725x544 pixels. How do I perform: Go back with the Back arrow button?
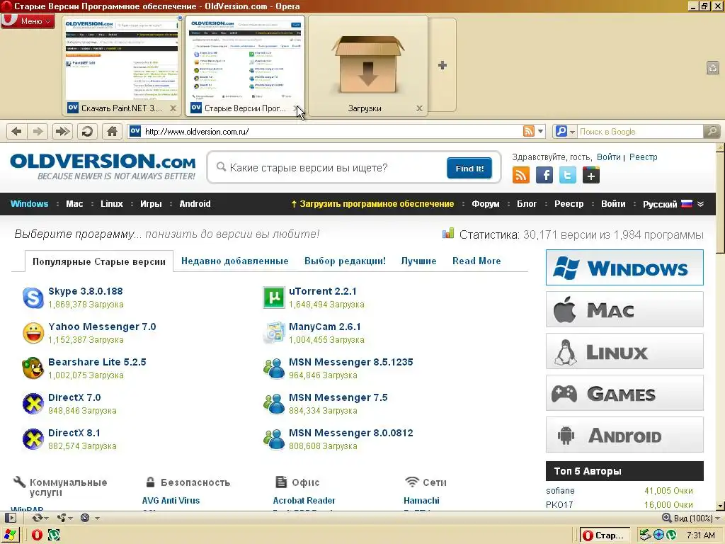[17, 132]
